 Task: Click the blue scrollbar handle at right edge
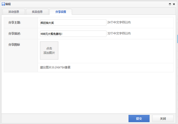pos(177,39)
